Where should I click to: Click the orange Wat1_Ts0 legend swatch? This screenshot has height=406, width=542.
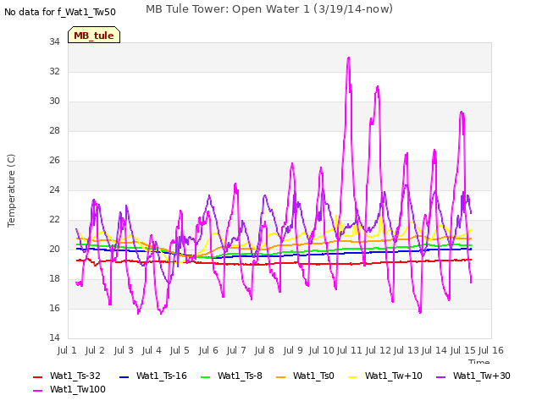pyautogui.click(x=280, y=377)
